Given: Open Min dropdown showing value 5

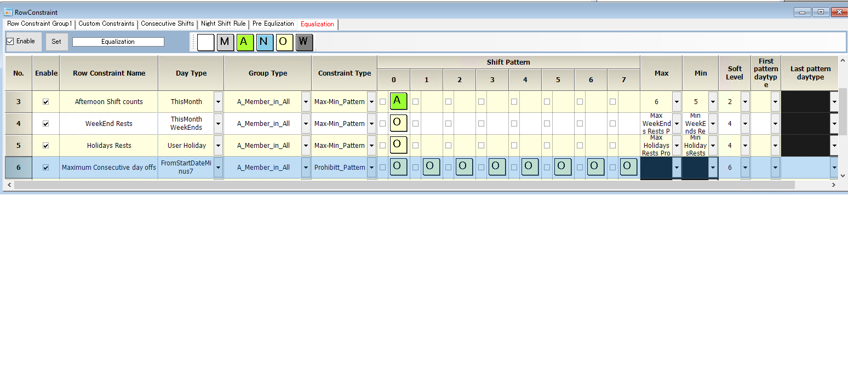Looking at the screenshot, I should 713,101.
